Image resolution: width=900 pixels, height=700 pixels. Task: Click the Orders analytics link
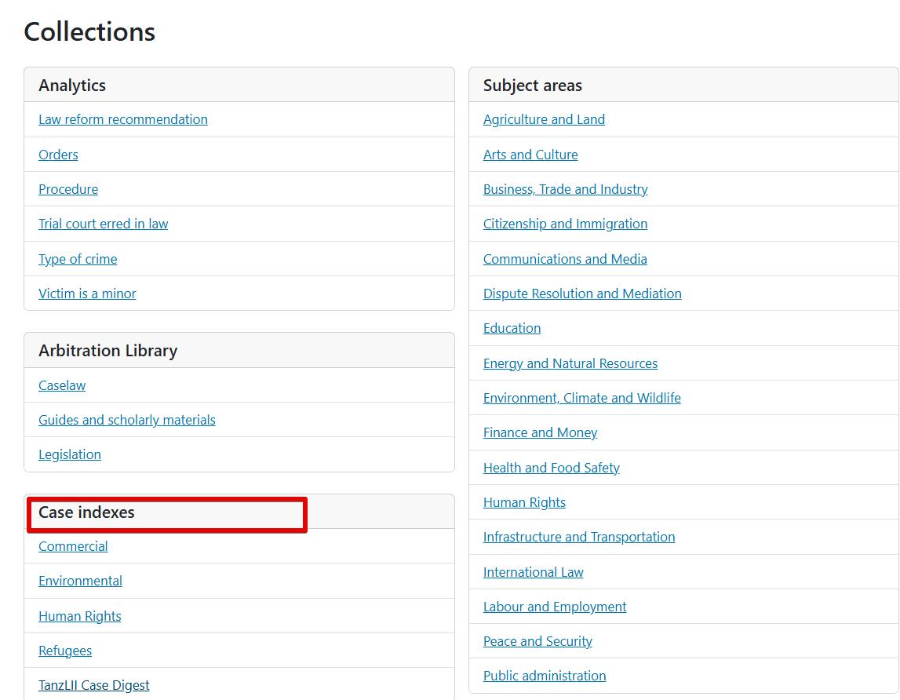58,155
